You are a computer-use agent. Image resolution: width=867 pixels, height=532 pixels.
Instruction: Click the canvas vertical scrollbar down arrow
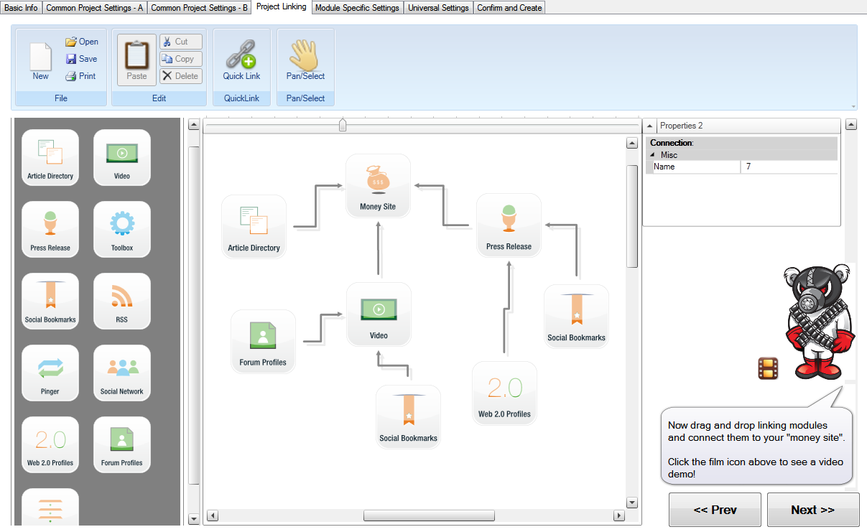pos(632,503)
